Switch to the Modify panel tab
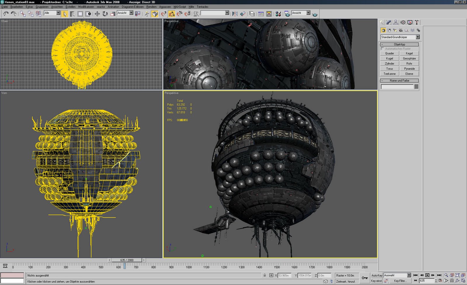Image resolution: width=467 pixels, height=285 pixels. [389, 22]
